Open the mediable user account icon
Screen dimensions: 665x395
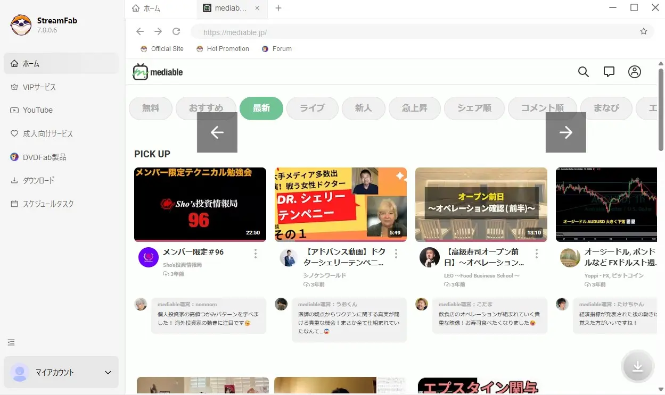point(635,72)
